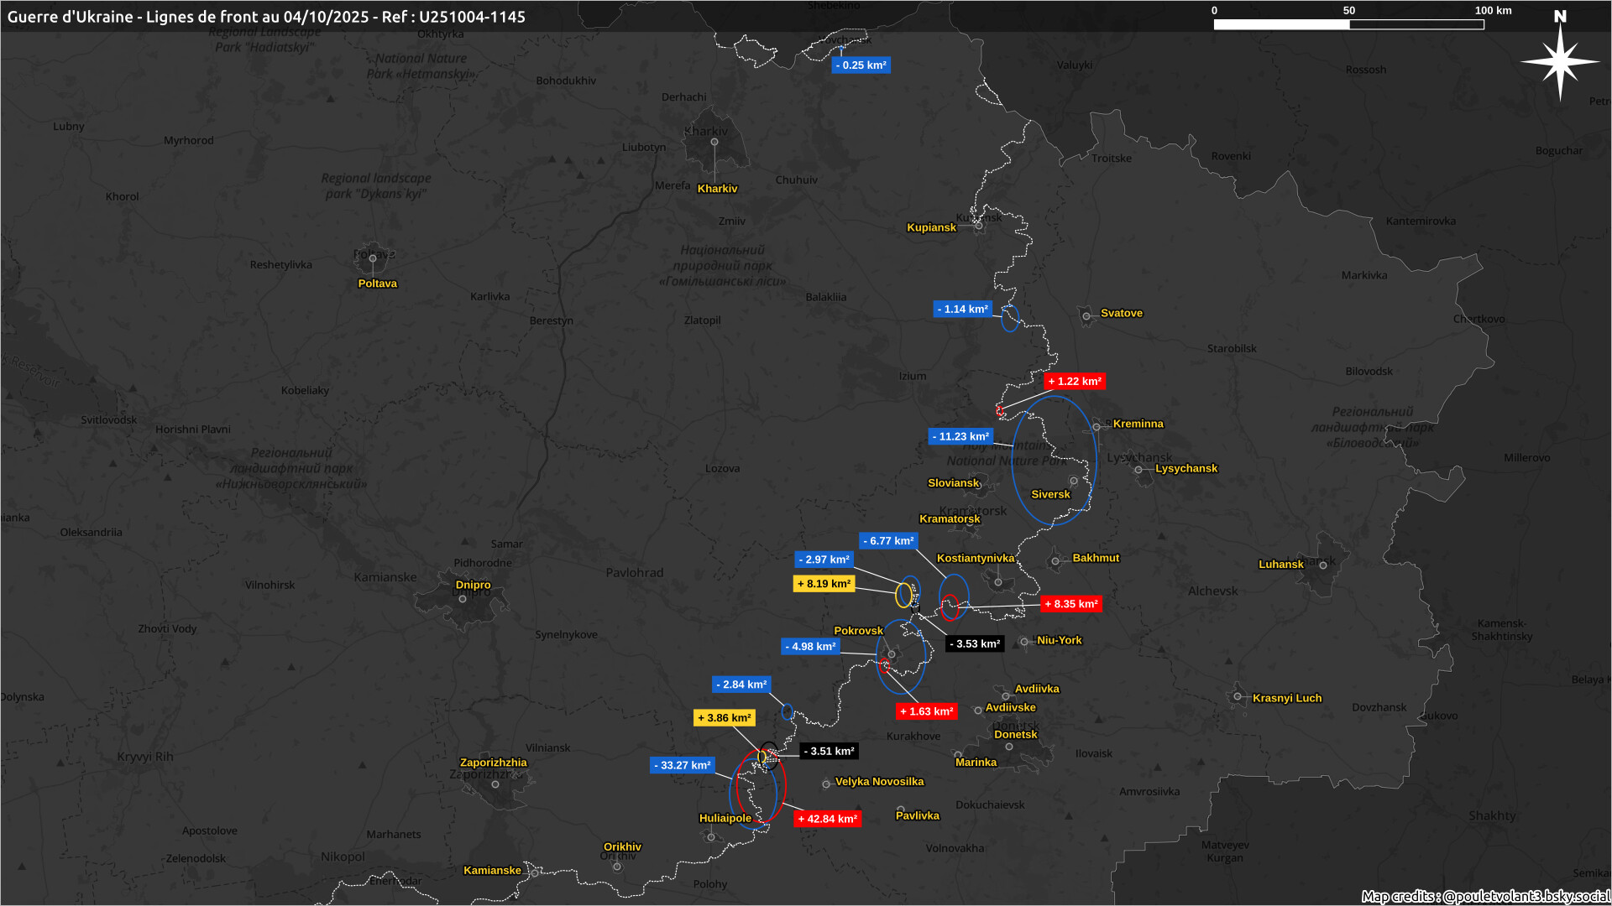1612x906 pixels.
Task: Click the Niu-York marker dot
Action: click(x=1024, y=642)
